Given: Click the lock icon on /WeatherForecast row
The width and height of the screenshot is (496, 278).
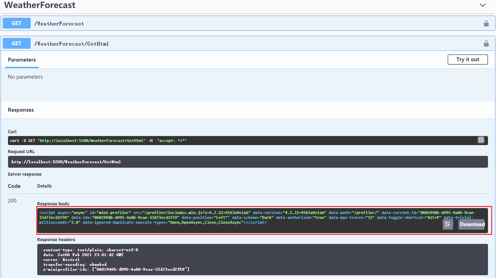Looking at the screenshot, I should click(x=486, y=23).
